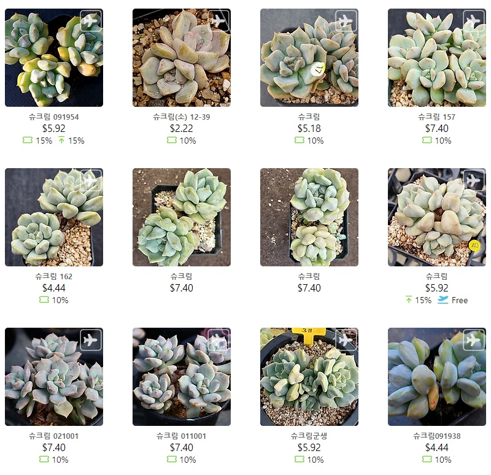491x475 pixels.
Task: Click coupon icon under 슈크림 011001 price
Action: [172, 459]
